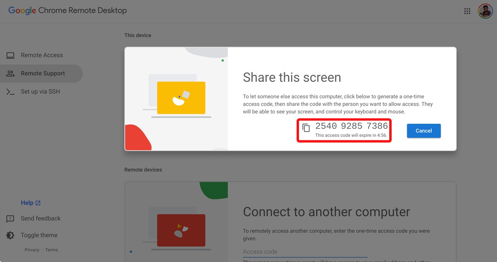Click the Send feedback label
This screenshot has height=262, width=497.
41,218
